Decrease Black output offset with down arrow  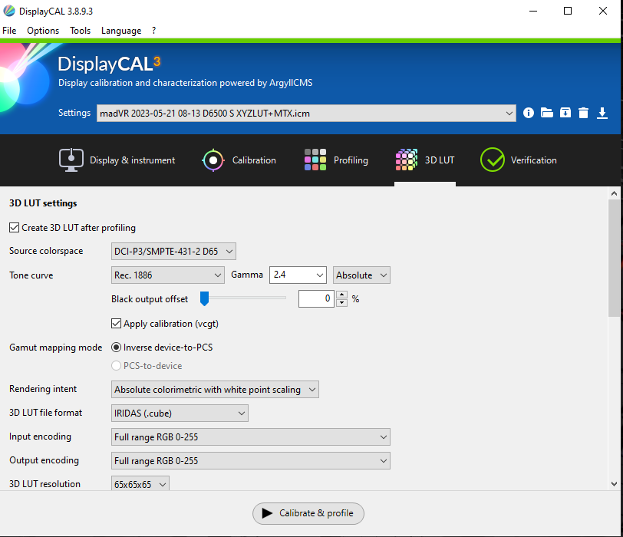(x=341, y=303)
